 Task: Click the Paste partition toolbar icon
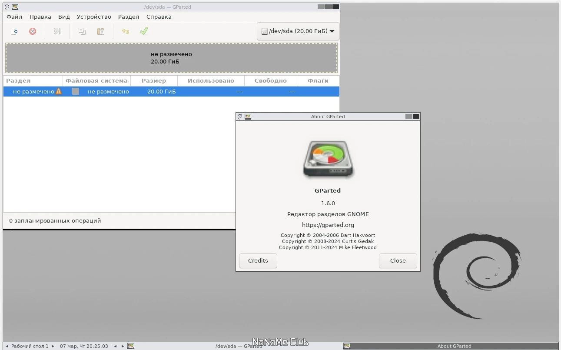[x=100, y=31]
